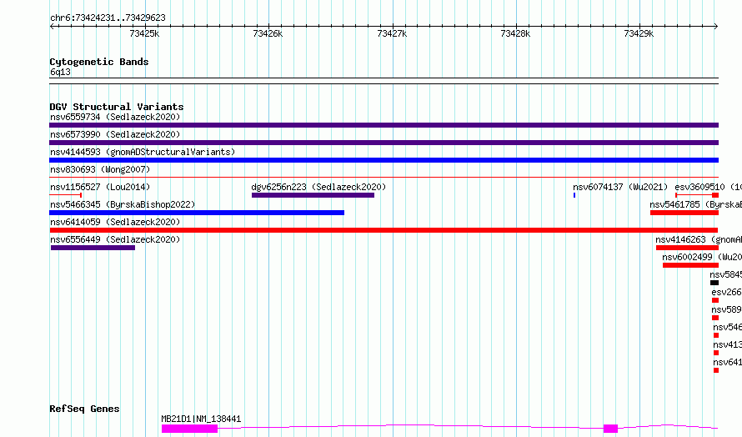Click the nsv6556449 (Sedlazeck2020) label
Image resolution: width=742 pixels, height=437 pixels.
[115, 239]
